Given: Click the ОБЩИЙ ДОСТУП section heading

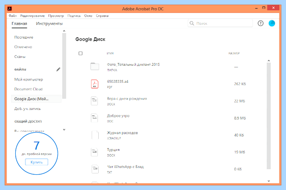Looking at the screenshot, I should click(x=28, y=121).
